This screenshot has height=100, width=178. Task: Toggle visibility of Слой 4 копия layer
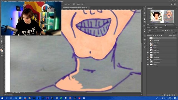click(148, 52)
